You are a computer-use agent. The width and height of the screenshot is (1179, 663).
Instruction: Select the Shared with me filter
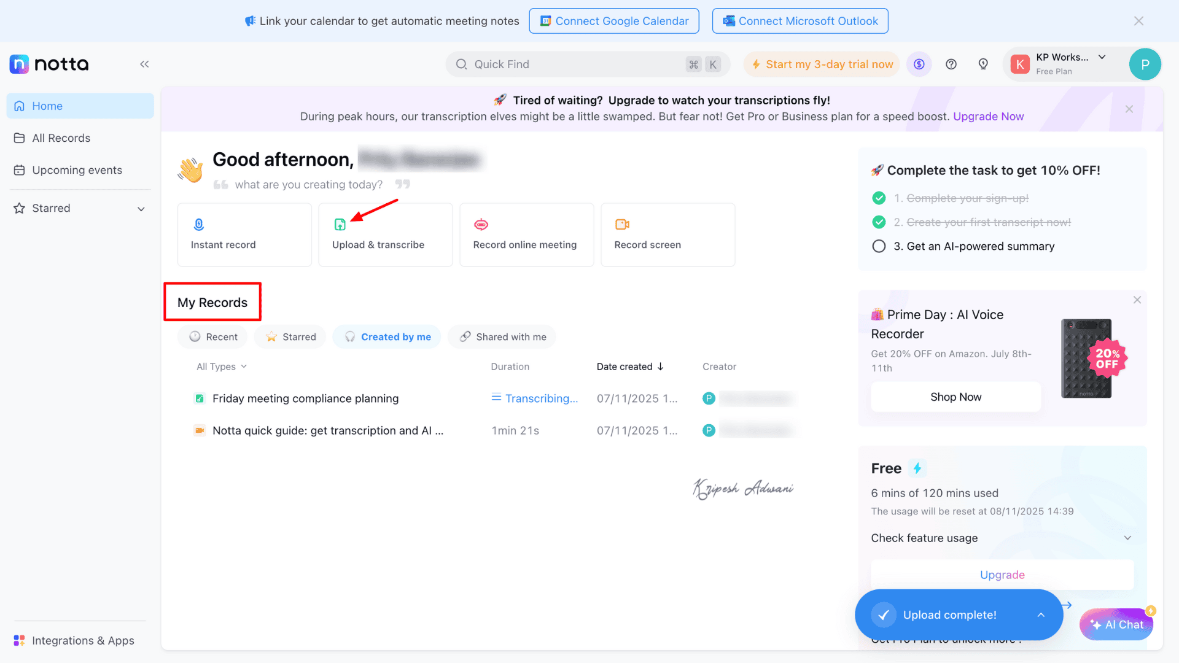(502, 336)
